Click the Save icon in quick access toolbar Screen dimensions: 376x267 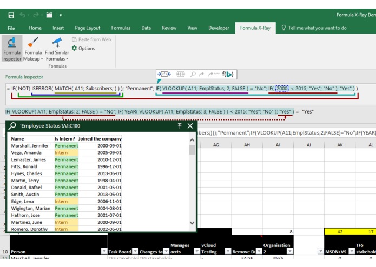coord(11,15)
